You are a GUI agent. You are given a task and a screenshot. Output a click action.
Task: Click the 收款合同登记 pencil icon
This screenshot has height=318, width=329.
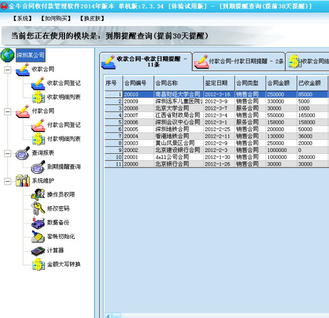(38, 84)
